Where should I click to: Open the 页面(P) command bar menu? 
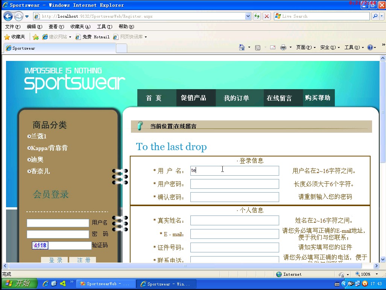pyautogui.click(x=305, y=47)
